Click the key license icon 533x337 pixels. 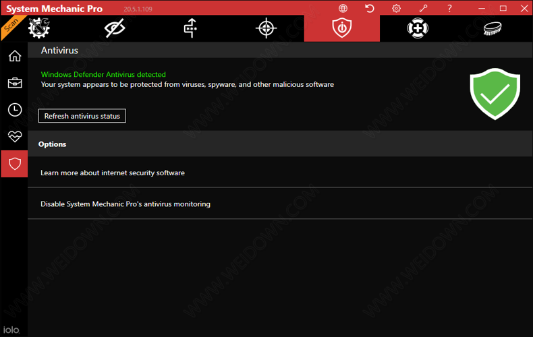[x=423, y=9]
